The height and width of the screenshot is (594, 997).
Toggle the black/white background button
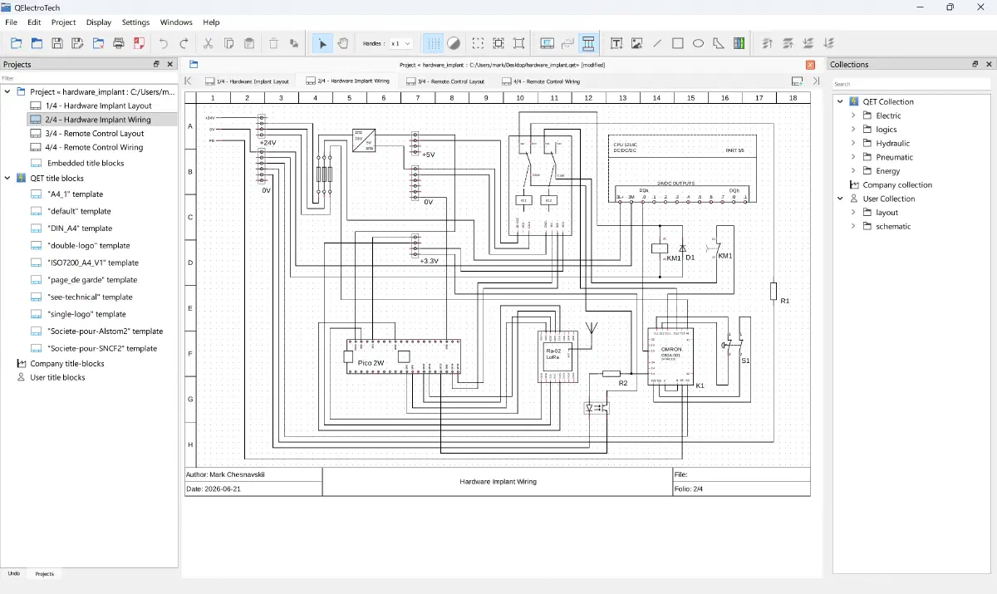454,43
